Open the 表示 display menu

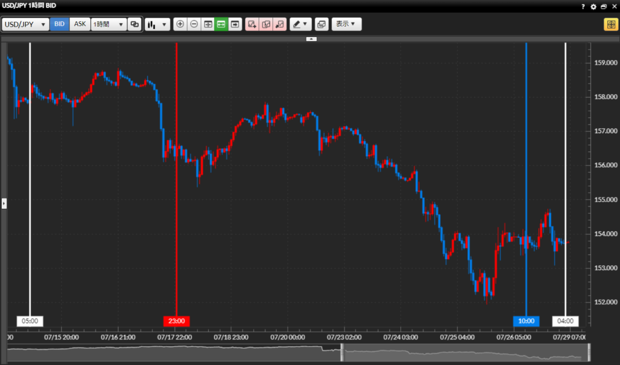coord(346,24)
